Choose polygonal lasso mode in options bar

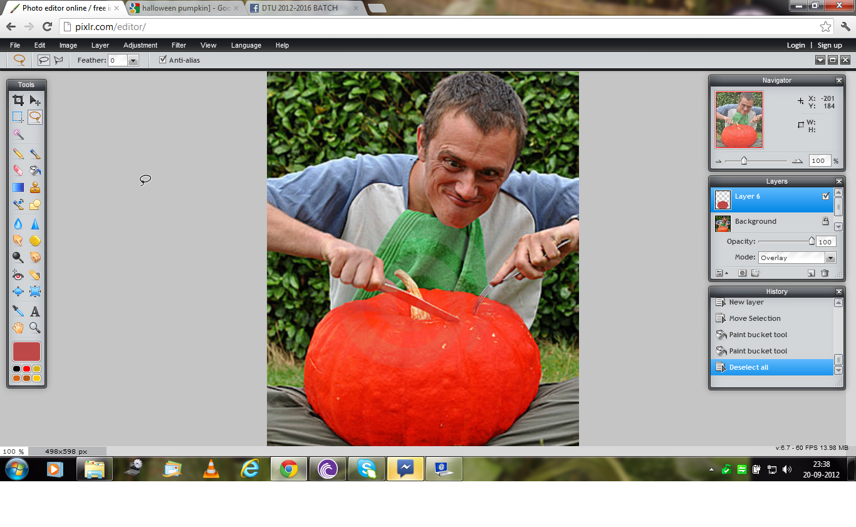[x=59, y=60]
